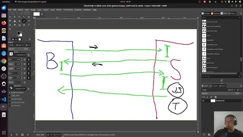Enable Smooth stroke checkbox
Image resolution: width=243 pixels, height=137 pixels.
click(9, 99)
